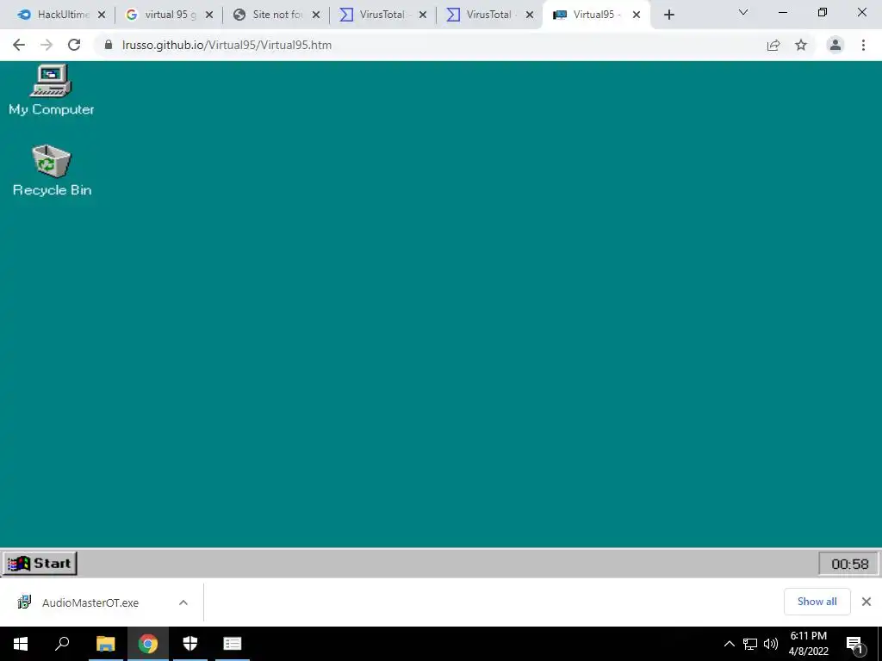Switch to the virtual 95 Google tab

[168, 15]
